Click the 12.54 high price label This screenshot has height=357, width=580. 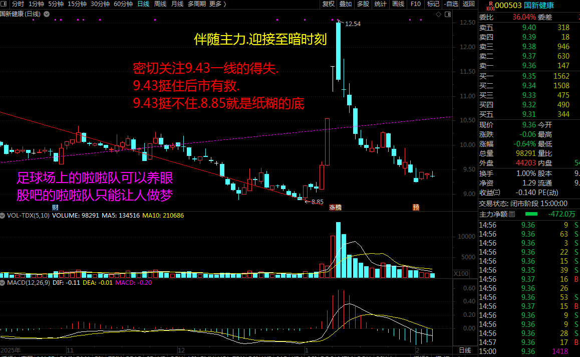353,24
